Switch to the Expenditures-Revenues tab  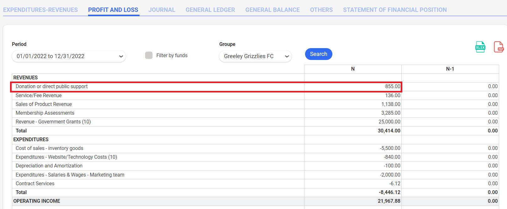coord(40,10)
